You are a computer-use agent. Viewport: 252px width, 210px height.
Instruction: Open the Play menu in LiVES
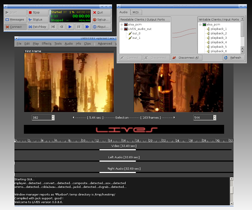[36, 44]
